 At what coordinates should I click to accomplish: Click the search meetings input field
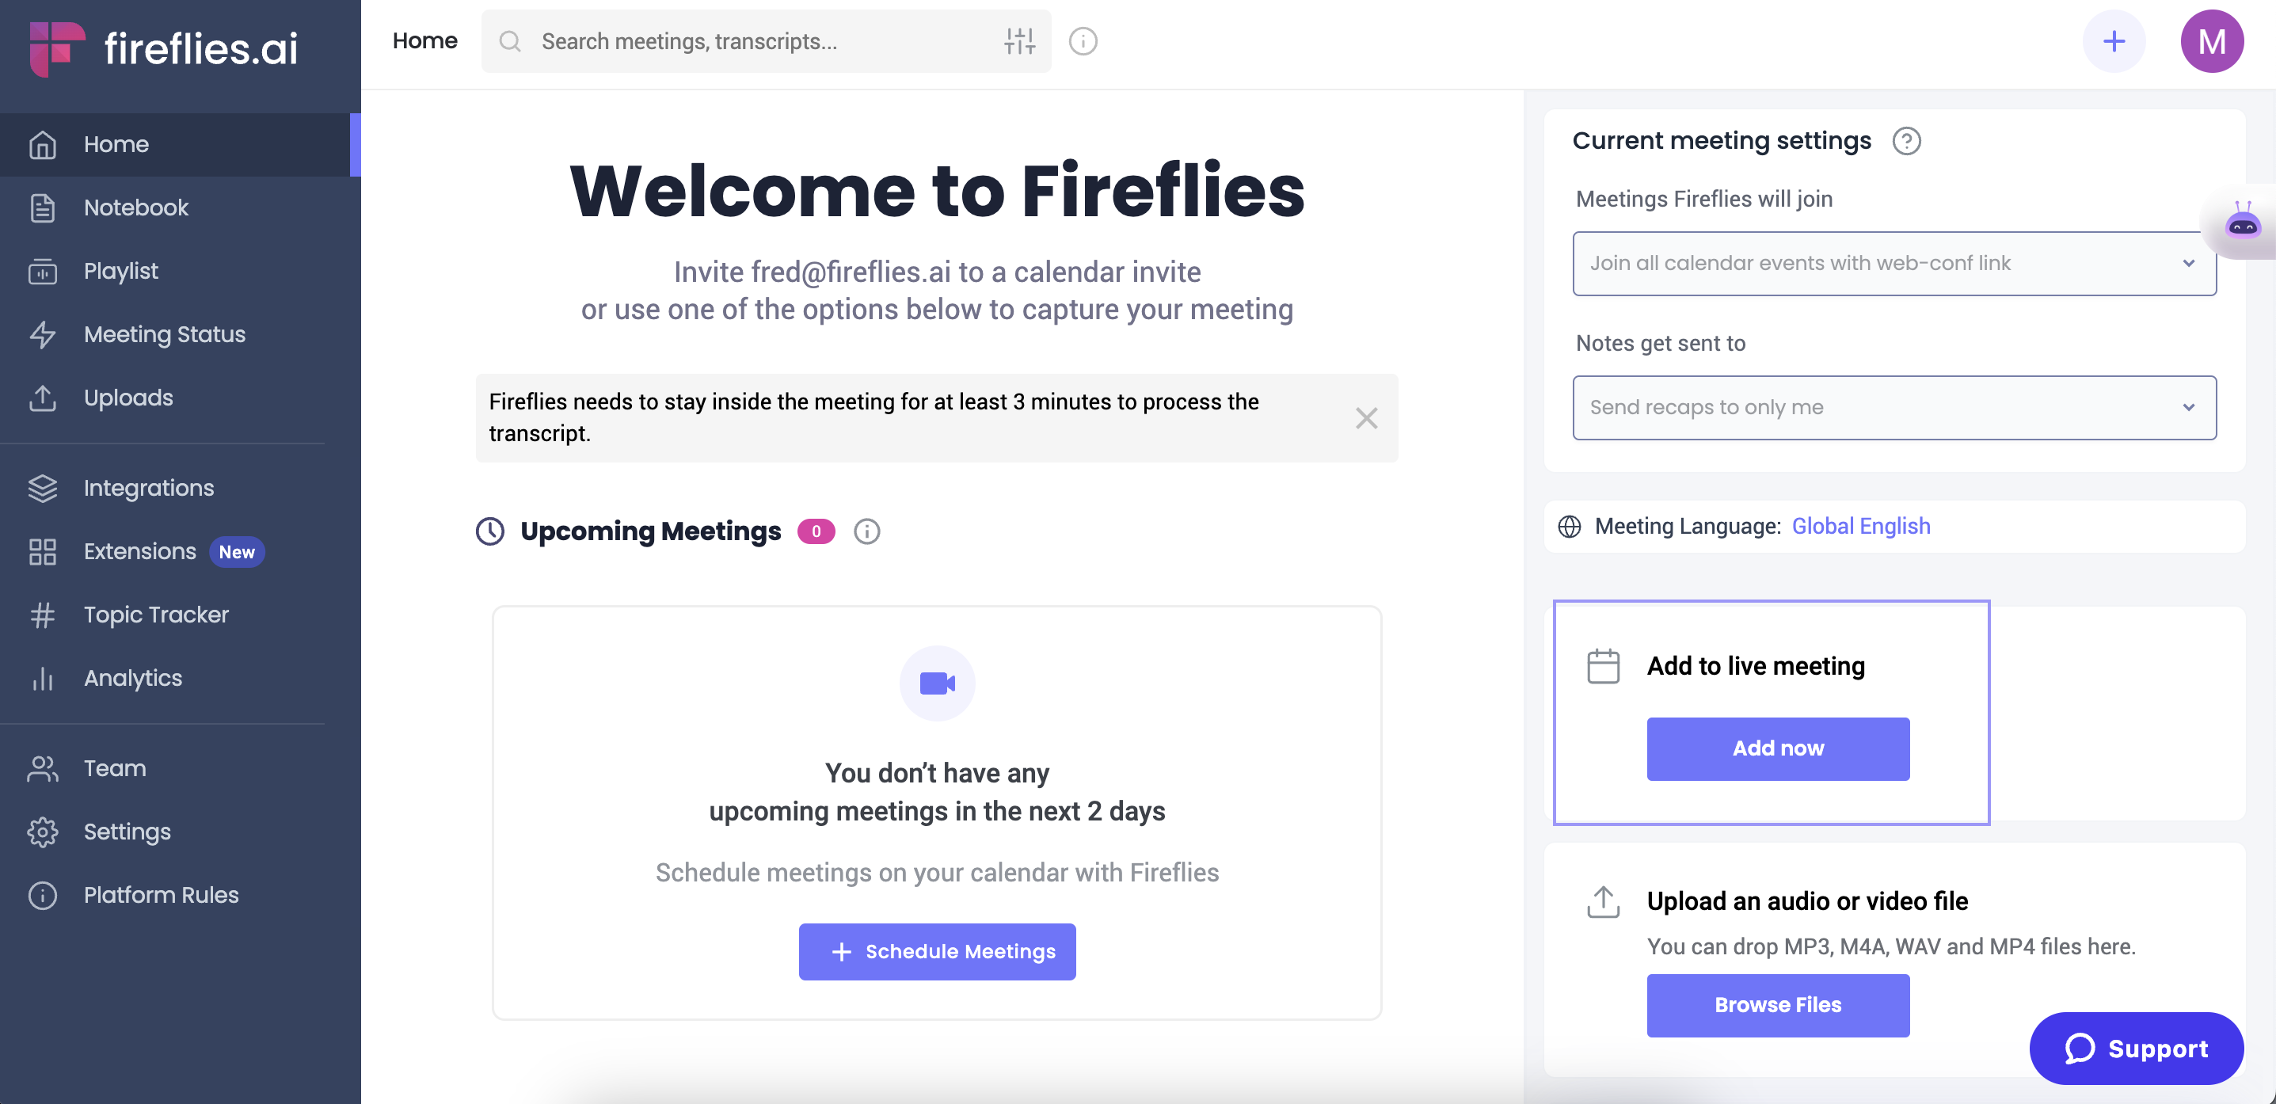coord(765,39)
